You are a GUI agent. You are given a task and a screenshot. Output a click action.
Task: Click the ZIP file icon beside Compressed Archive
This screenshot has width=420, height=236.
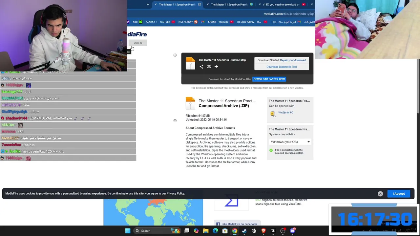pos(190,103)
